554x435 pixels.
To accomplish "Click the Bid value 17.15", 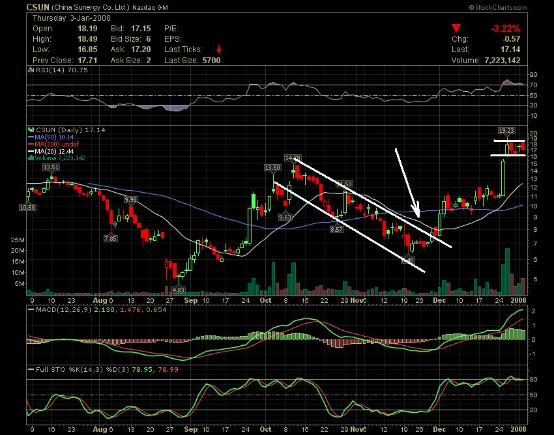I will click(141, 29).
